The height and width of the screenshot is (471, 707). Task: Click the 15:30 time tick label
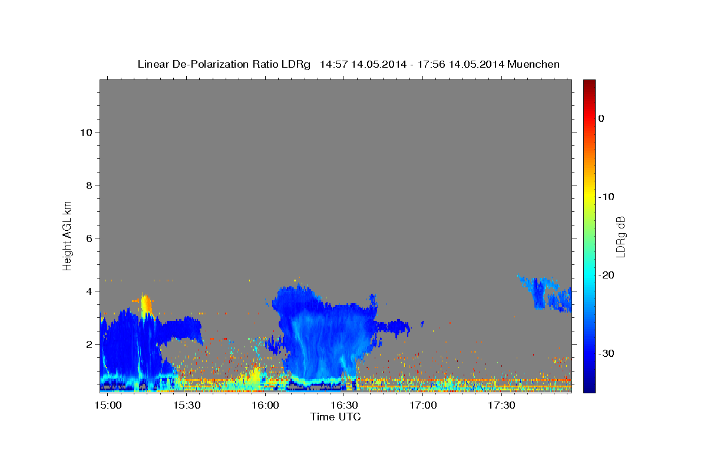(187, 406)
